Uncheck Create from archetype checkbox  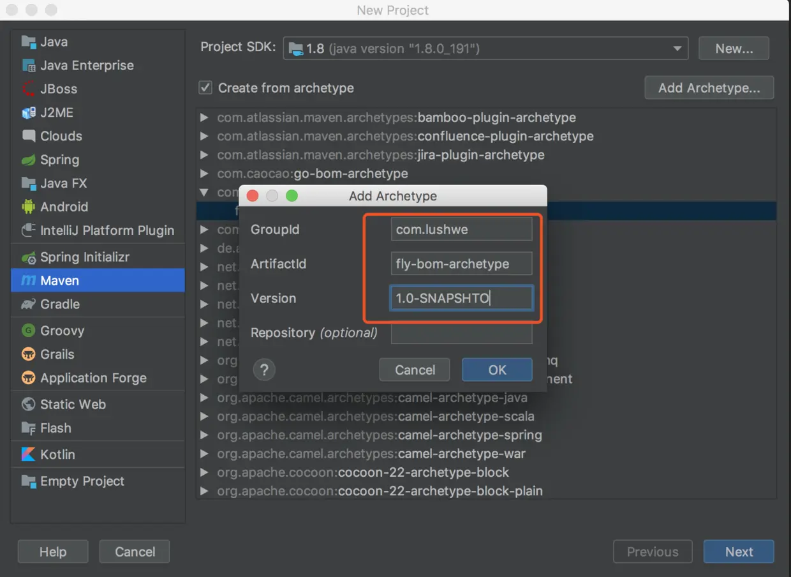(205, 87)
